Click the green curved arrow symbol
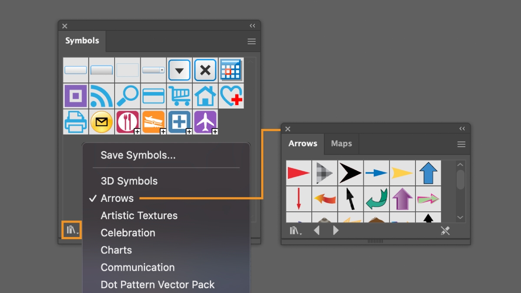Viewport: 521px width, 293px height. click(376, 198)
